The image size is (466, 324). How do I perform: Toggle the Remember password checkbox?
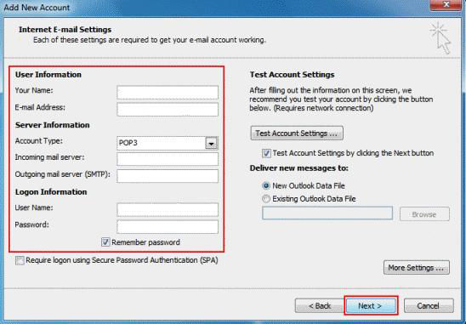(x=105, y=242)
